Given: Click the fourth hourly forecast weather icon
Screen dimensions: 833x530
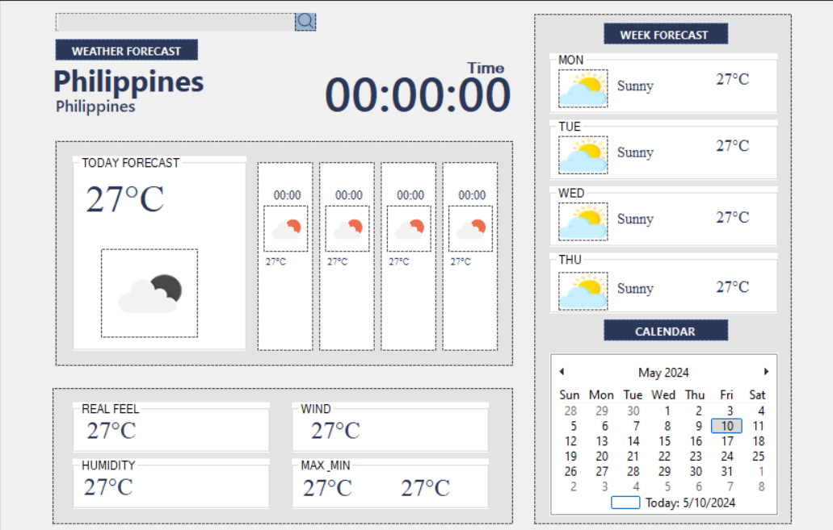Looking at the screenshot, I should point(471,228).
